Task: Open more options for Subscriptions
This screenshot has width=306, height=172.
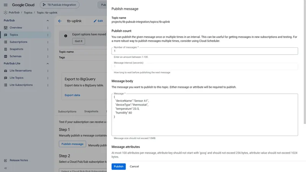Action: pos(48,42)
